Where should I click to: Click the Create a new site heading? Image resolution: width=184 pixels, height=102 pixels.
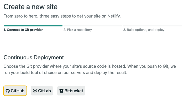click(30, 7)
